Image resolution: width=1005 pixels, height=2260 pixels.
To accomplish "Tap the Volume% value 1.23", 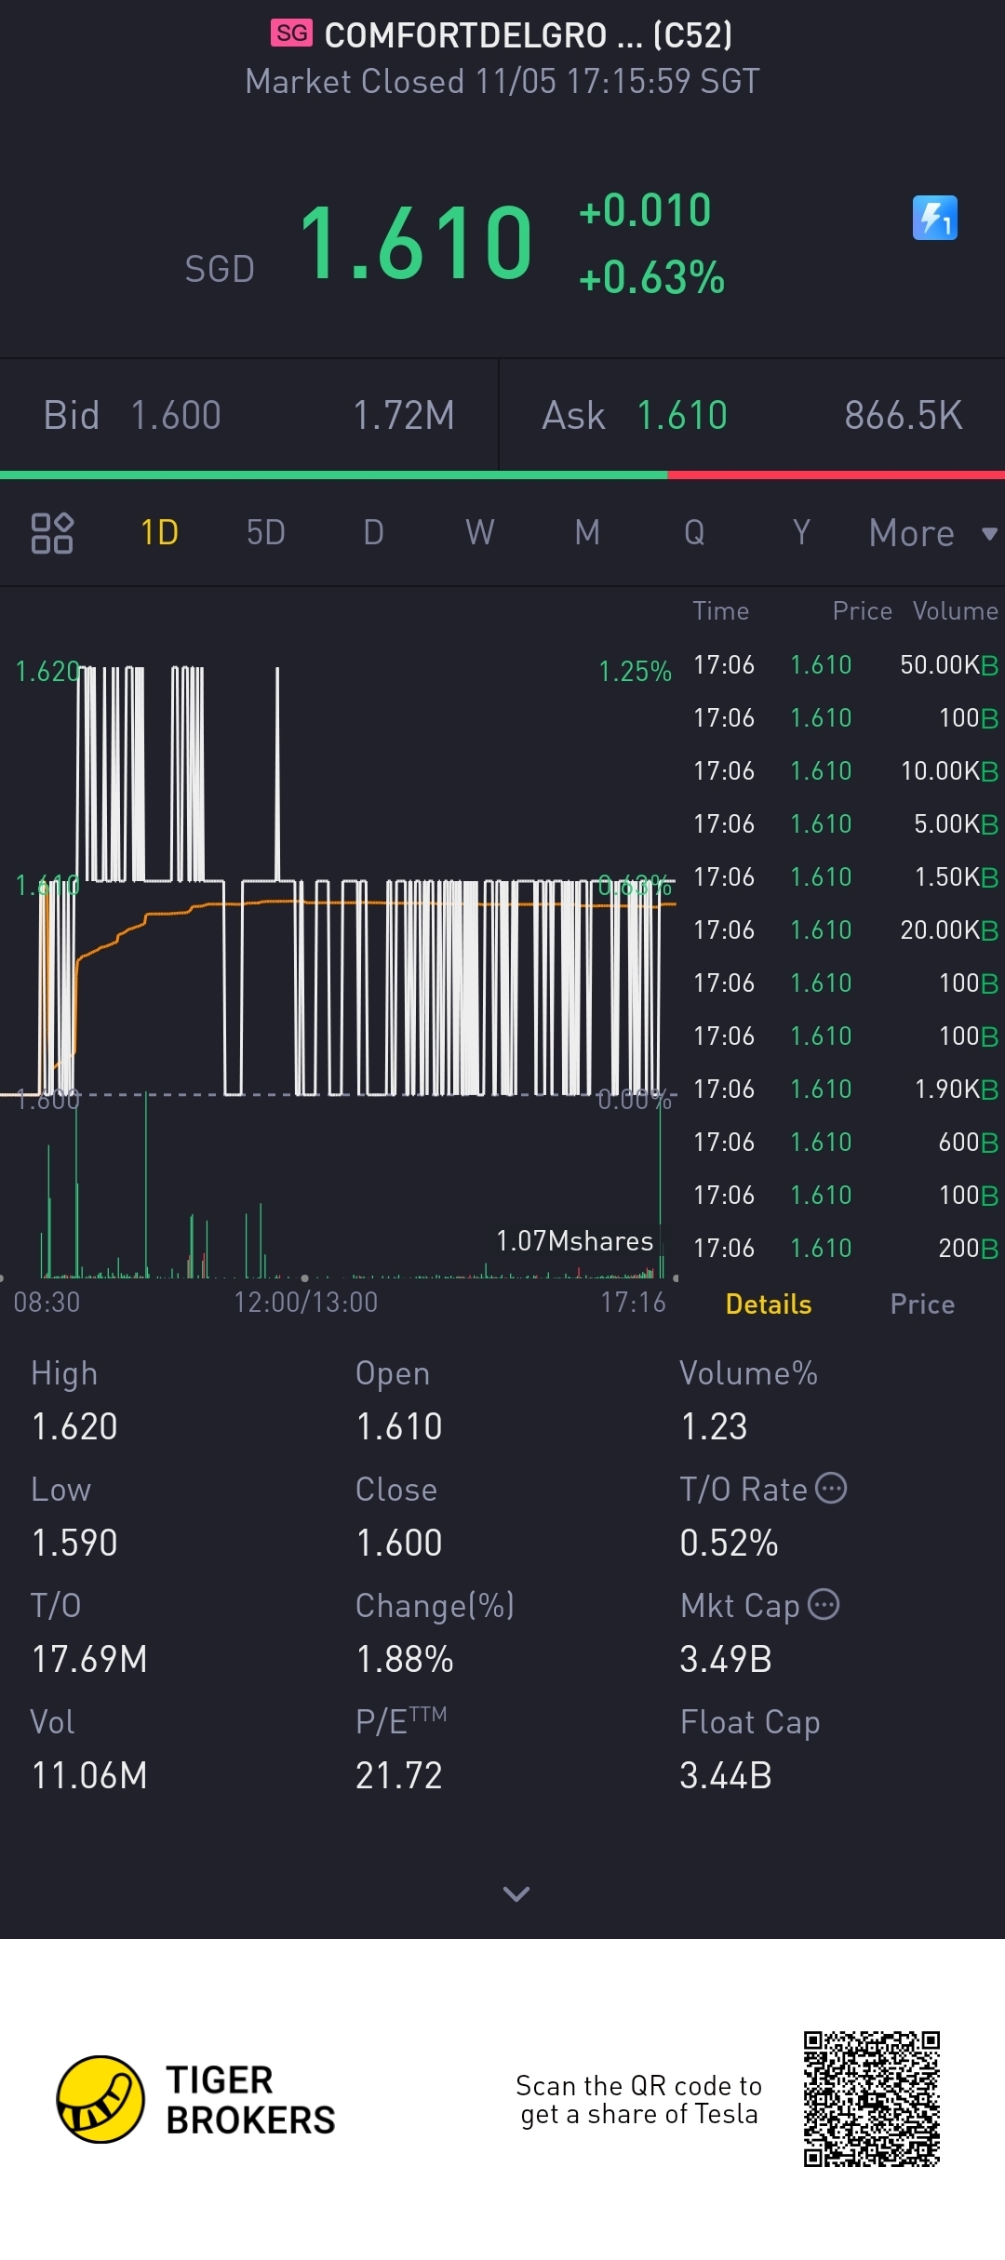I will click(714, 1427).
